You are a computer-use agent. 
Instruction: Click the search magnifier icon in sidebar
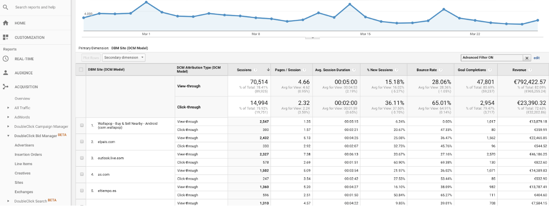(x=5, y=7)
